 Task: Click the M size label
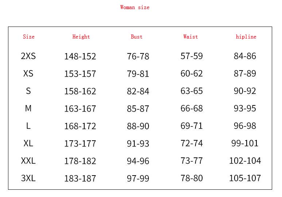pos(28,108)
